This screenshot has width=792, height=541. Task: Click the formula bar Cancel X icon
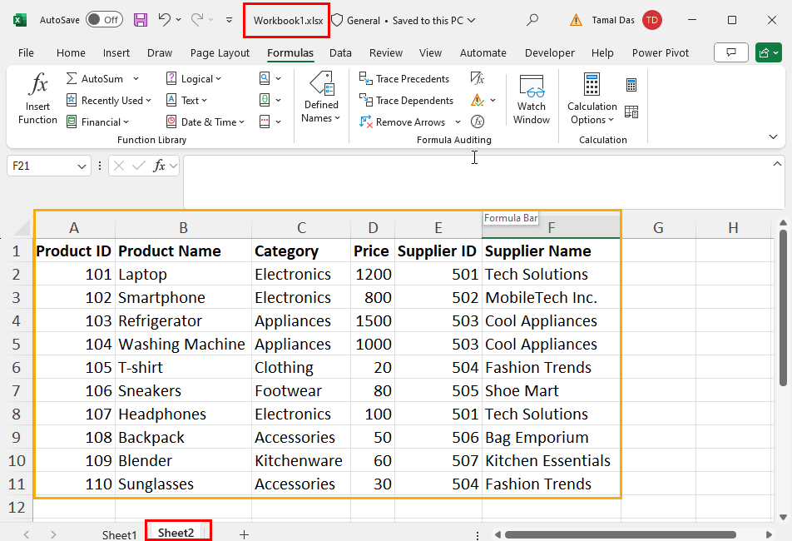(119, 166)
